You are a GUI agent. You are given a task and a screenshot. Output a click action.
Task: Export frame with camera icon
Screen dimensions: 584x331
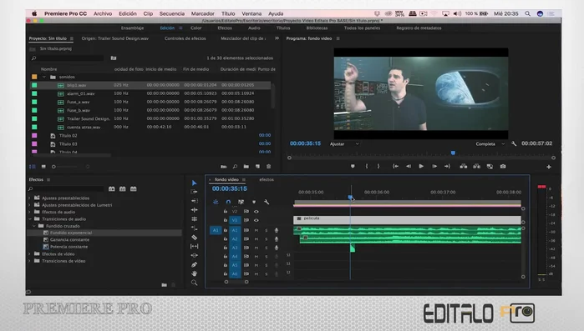503,167
